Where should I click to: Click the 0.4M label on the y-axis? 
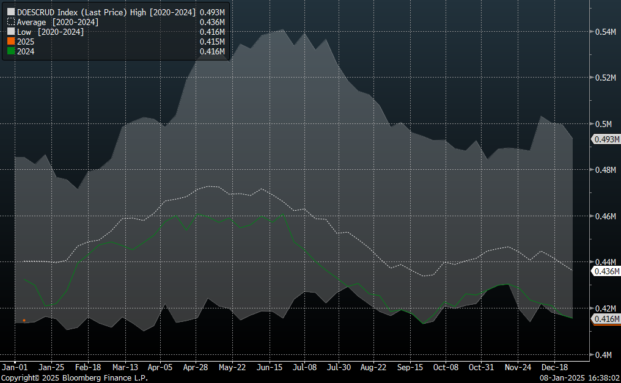[x=603, y=354]
